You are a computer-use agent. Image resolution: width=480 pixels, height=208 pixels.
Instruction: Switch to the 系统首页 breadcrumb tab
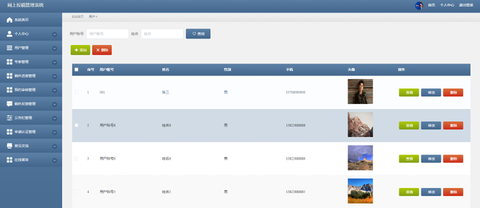coord(78,17)
